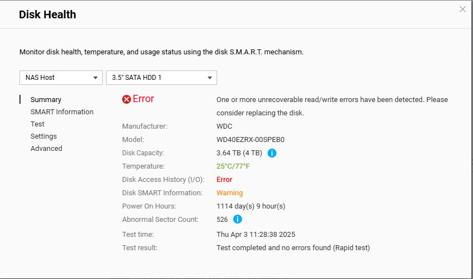Image resolution: width=473 pixels, height=279 pixels.
Task: Expand the 3.5" SATA HDD 1 disk selector
Action: [161, 78]
